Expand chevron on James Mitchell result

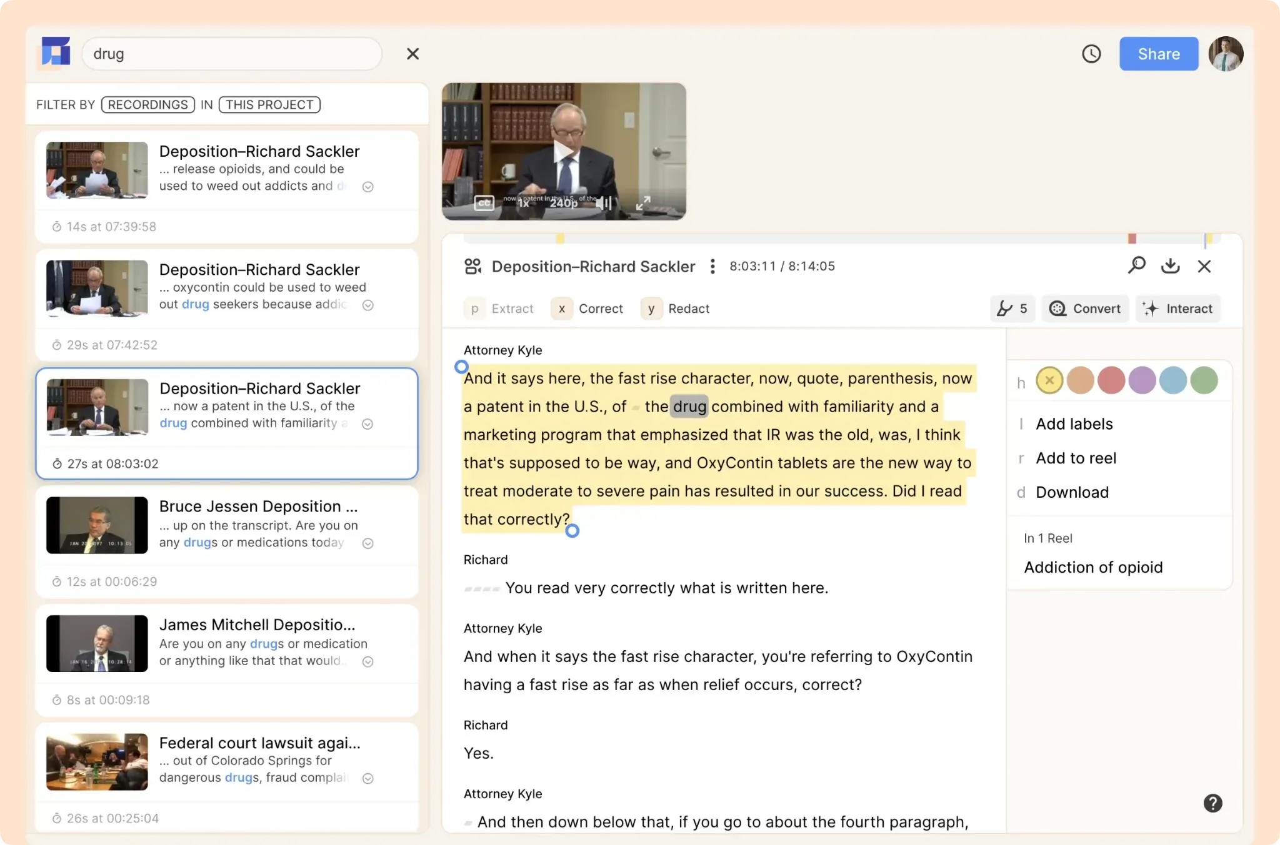(368, 661)
